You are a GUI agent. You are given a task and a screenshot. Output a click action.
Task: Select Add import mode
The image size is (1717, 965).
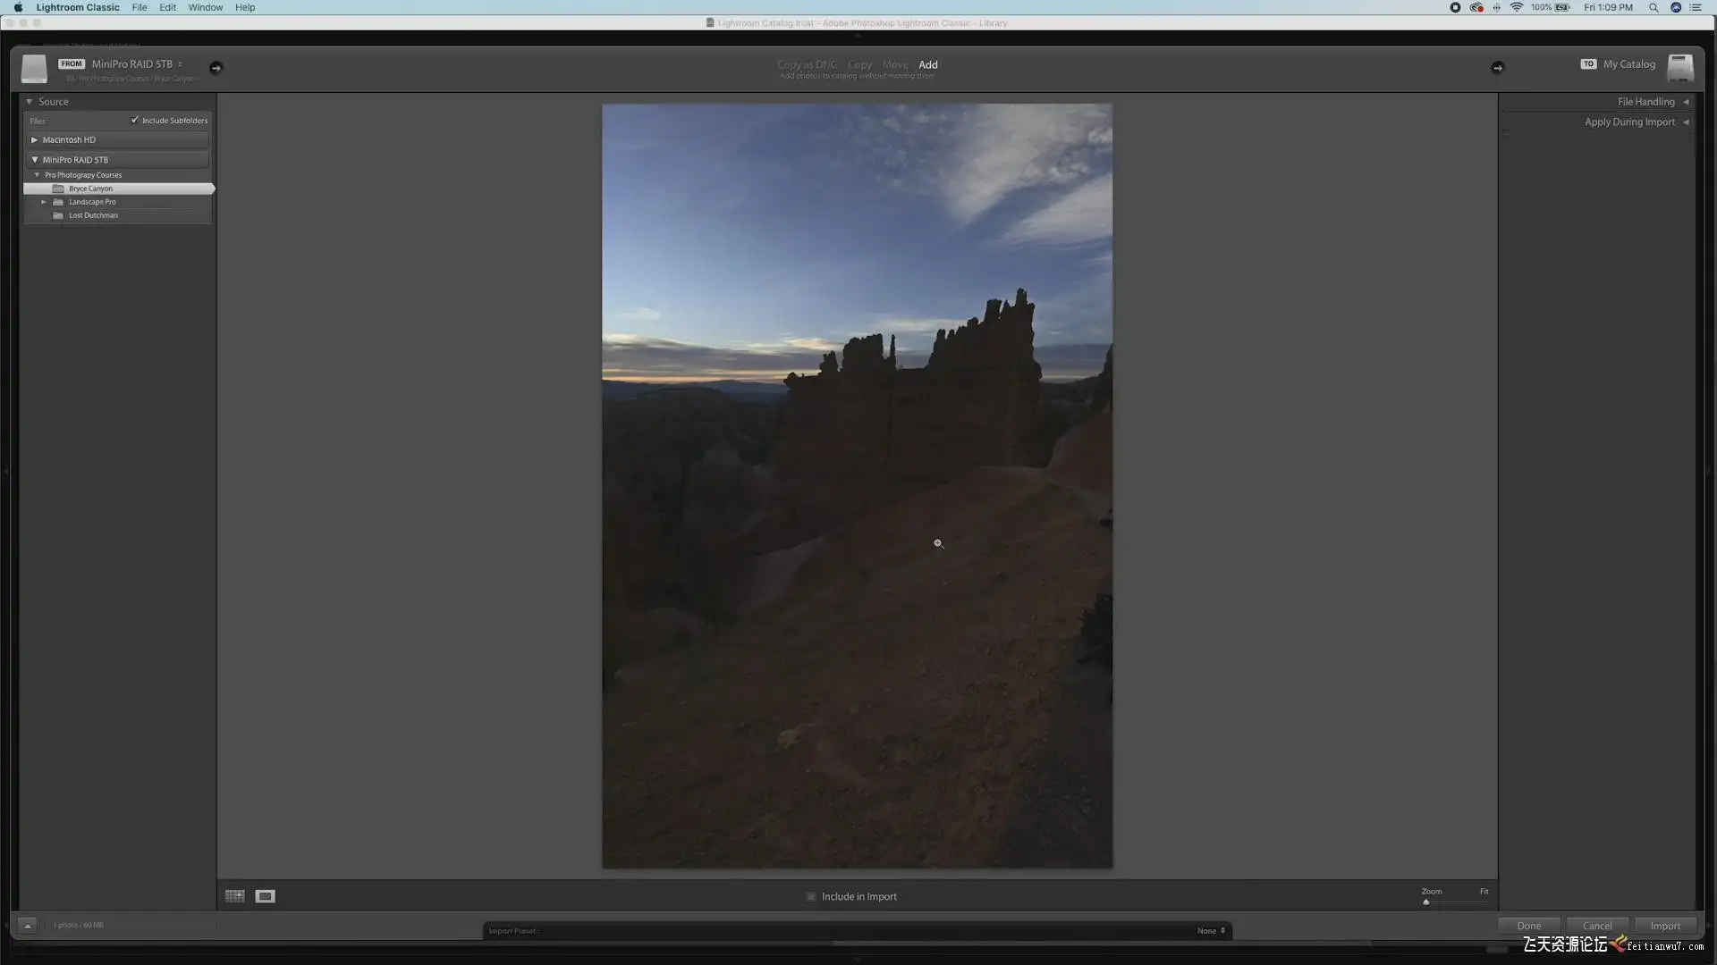click(x=928, y=64)
